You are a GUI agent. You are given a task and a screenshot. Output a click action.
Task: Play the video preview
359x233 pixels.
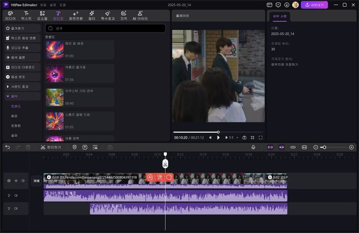[218, 138]
